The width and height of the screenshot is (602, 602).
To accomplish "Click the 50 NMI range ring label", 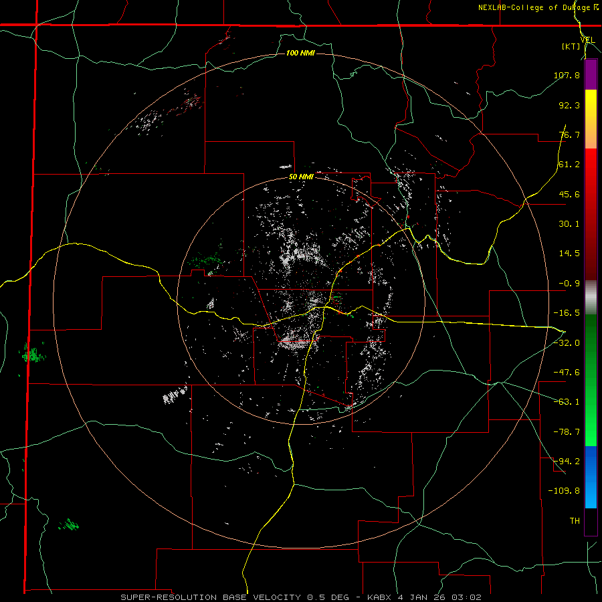I will point(301,177).
